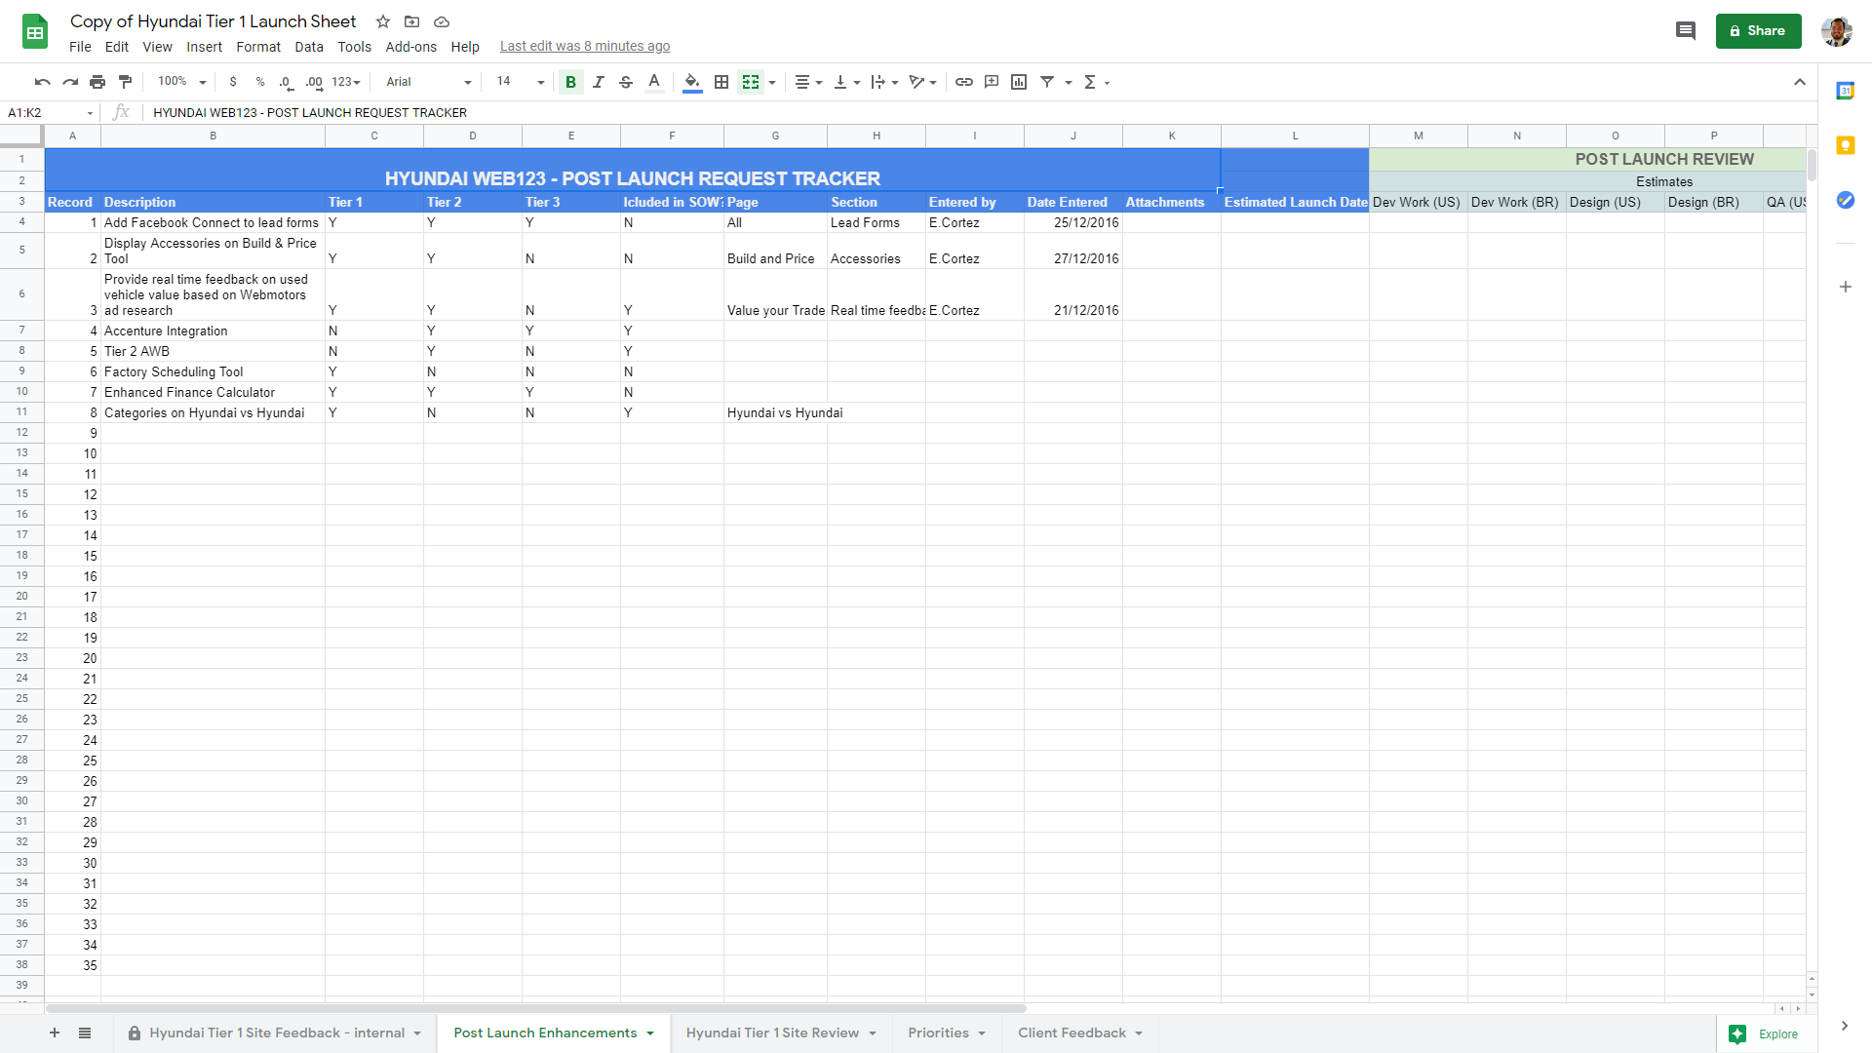Get add-ons plus icon in side panel
The height and width of the screenshot is (1053, 1872).
coord(1845,287)
